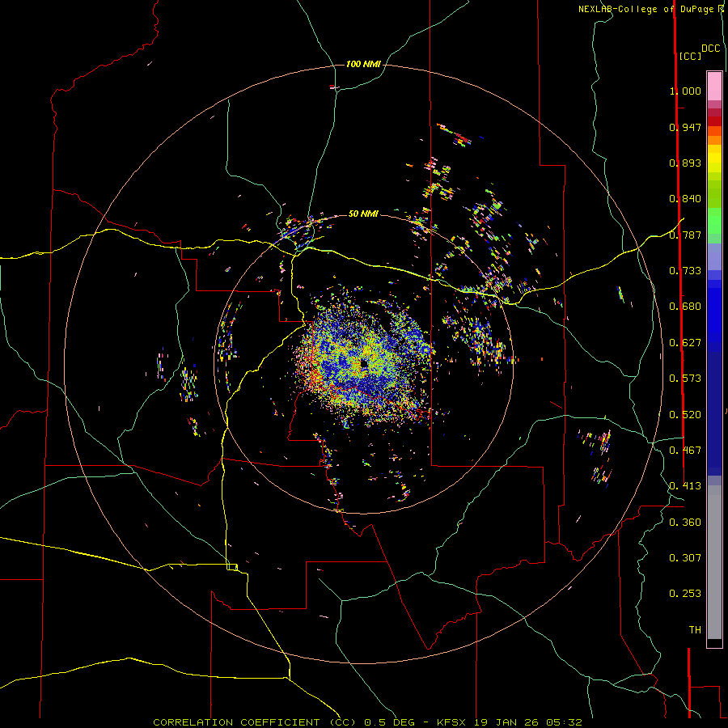Image resolution: width=728 pixels, height=728 pixels.
Task: Select the 0.893 legend value
Action: (x=685, y=163)
